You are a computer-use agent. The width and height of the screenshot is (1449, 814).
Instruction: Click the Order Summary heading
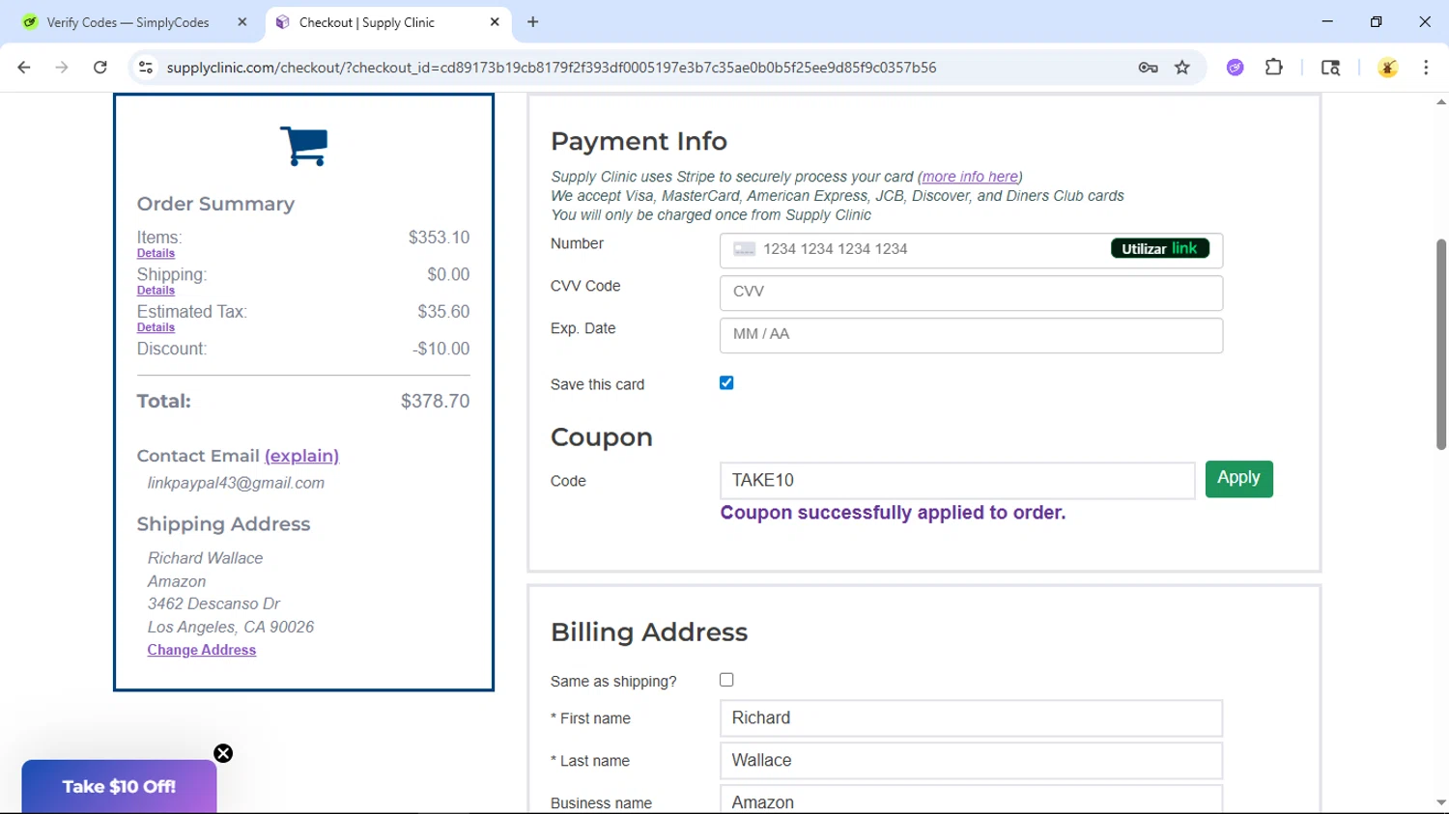(215, 204)
